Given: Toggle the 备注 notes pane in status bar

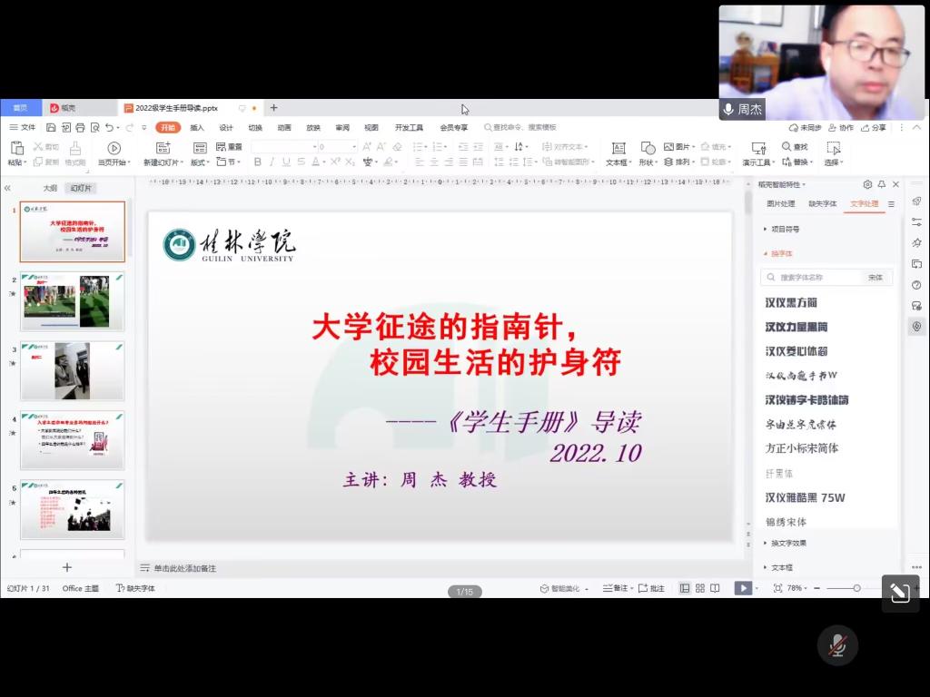Looking at the screenshot, I should [616, 588].
